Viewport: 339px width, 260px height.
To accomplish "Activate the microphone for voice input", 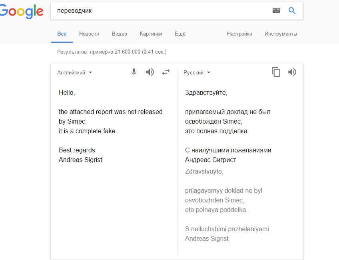I will coord(134,72).
